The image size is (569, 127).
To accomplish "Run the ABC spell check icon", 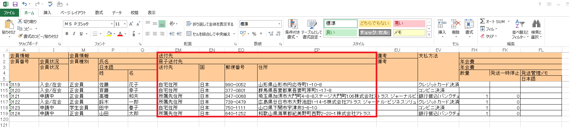I will [50, 4].
